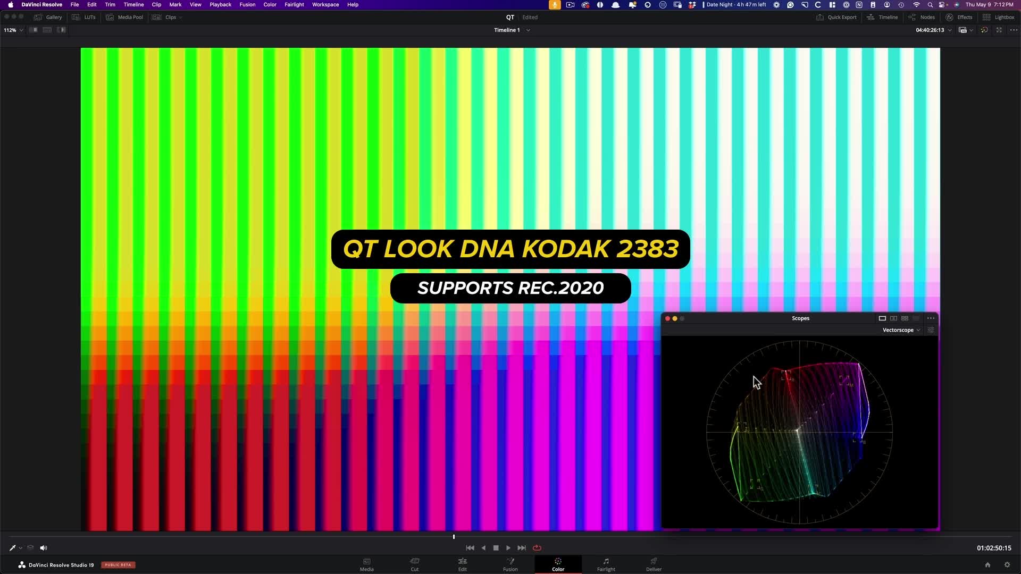
Task: Toggle the loop playback button
Action: coord(537,548)
